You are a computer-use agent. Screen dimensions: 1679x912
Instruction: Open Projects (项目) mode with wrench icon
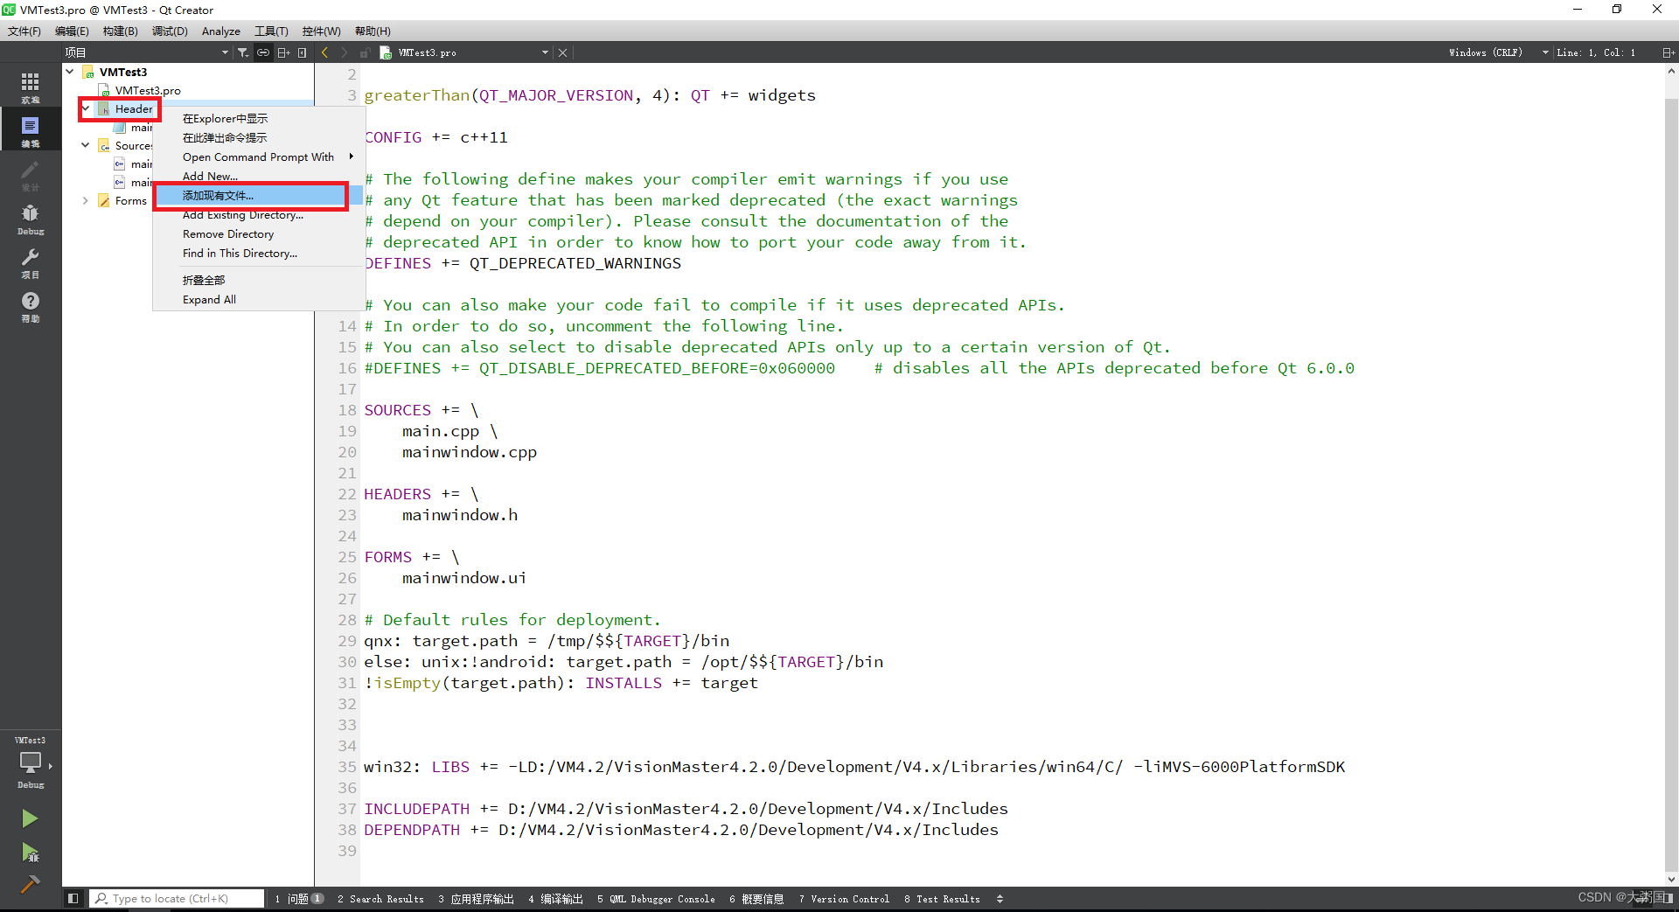[x=31, y=262]
